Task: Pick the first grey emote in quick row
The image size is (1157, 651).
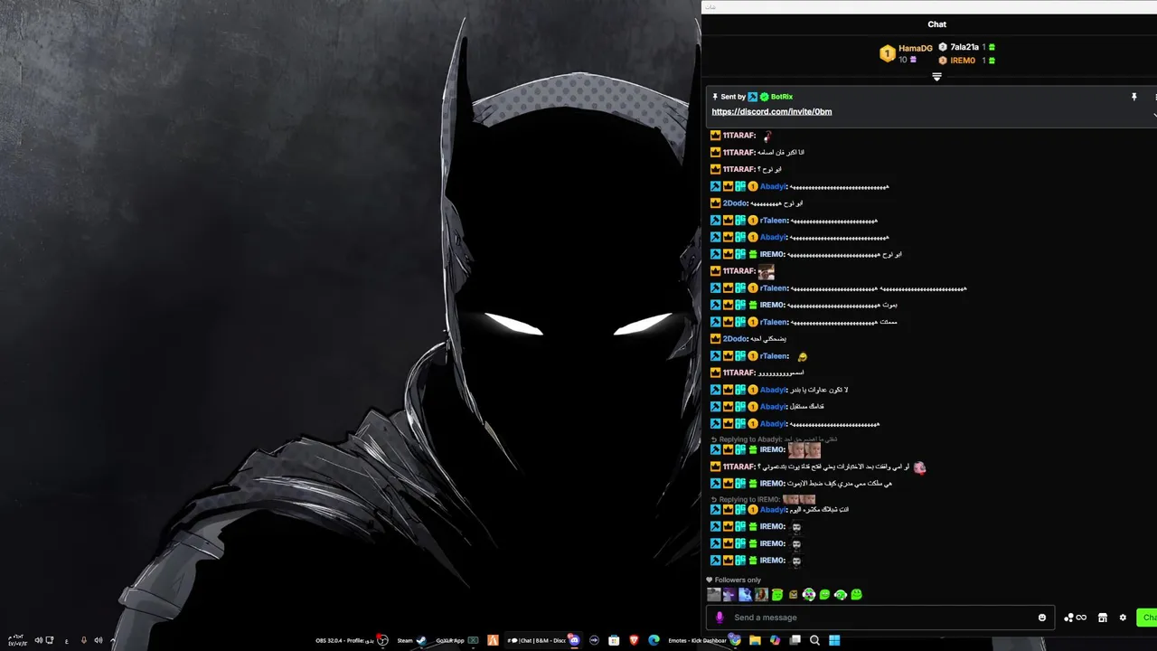Action: point(713,594)
